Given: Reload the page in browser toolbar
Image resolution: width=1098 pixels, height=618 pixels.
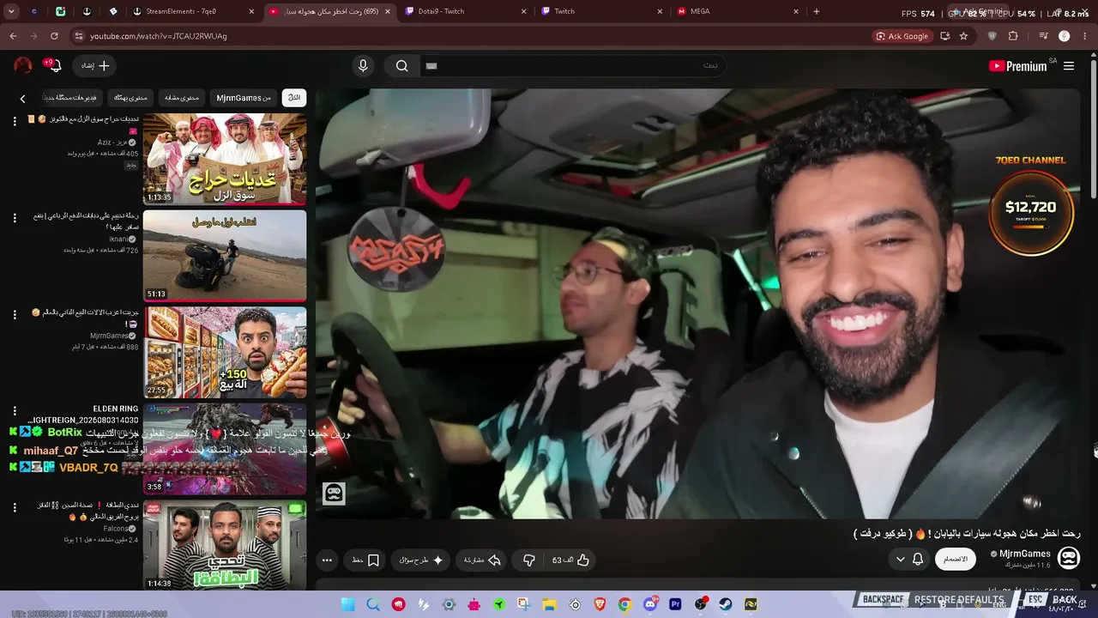Looking at the screenshot, I should click(x=54, y=36).
